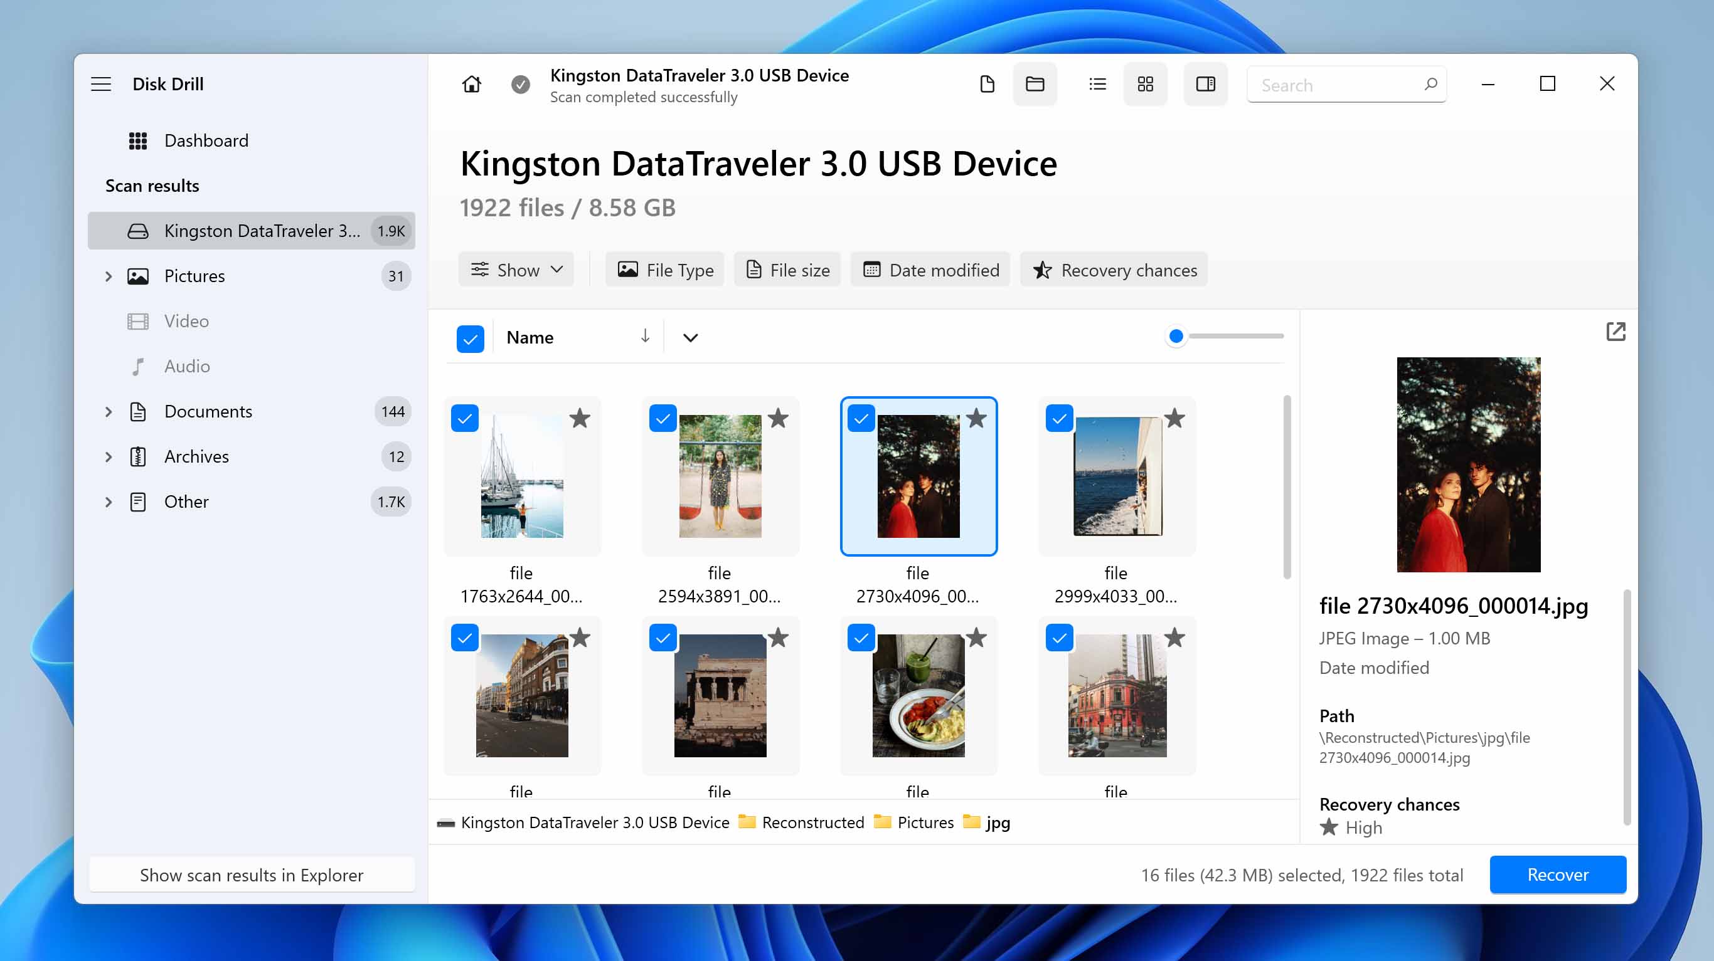Open the hamburger menu next to Disk Drill
The height and width of the screenshot is (961, 1714).
(101, 85)
